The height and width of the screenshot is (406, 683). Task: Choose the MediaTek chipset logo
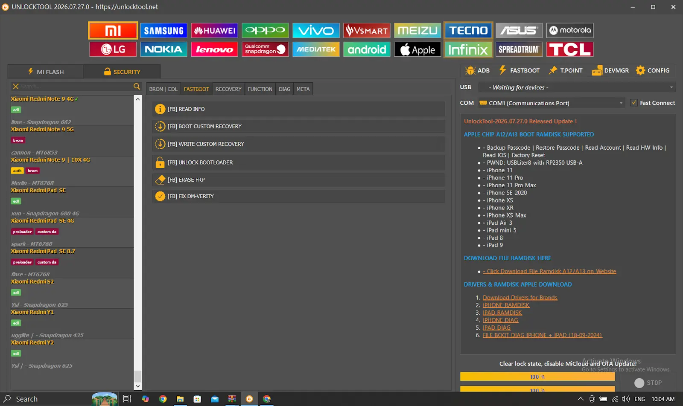tap(316, 49)
